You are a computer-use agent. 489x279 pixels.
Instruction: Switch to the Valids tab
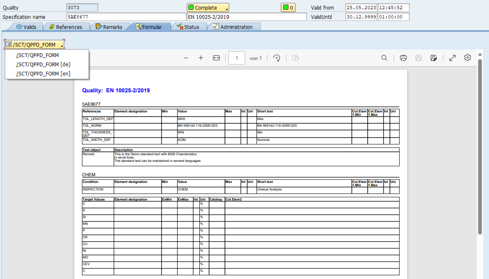coord(26,27)
